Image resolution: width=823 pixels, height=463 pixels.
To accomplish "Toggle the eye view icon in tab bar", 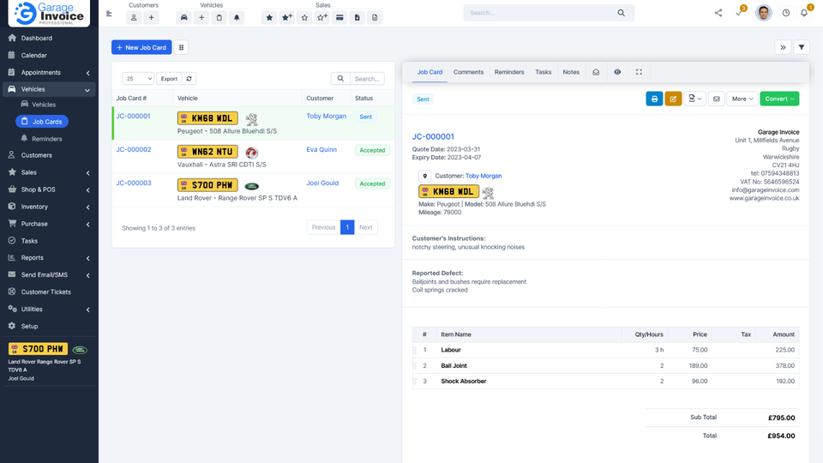I will (617, 72).
